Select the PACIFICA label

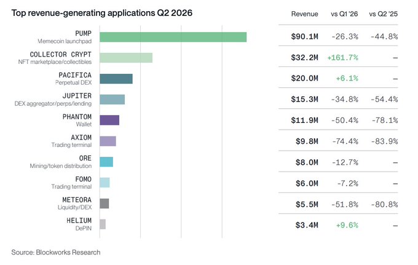(x=75, y=75)
